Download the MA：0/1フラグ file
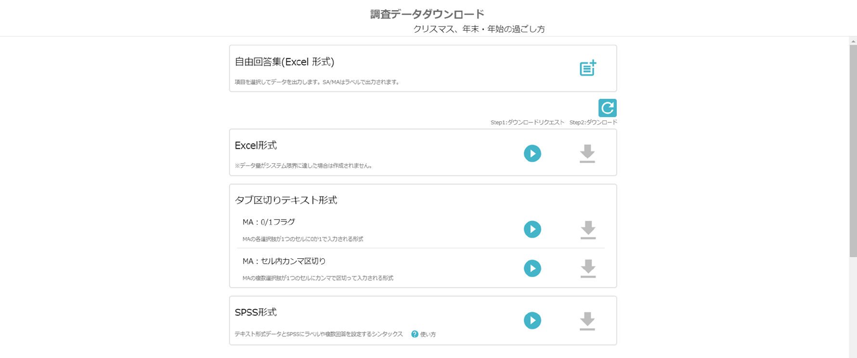Image resolution: width=857 pixels, height=358 pixels. (x=588, y=230)
